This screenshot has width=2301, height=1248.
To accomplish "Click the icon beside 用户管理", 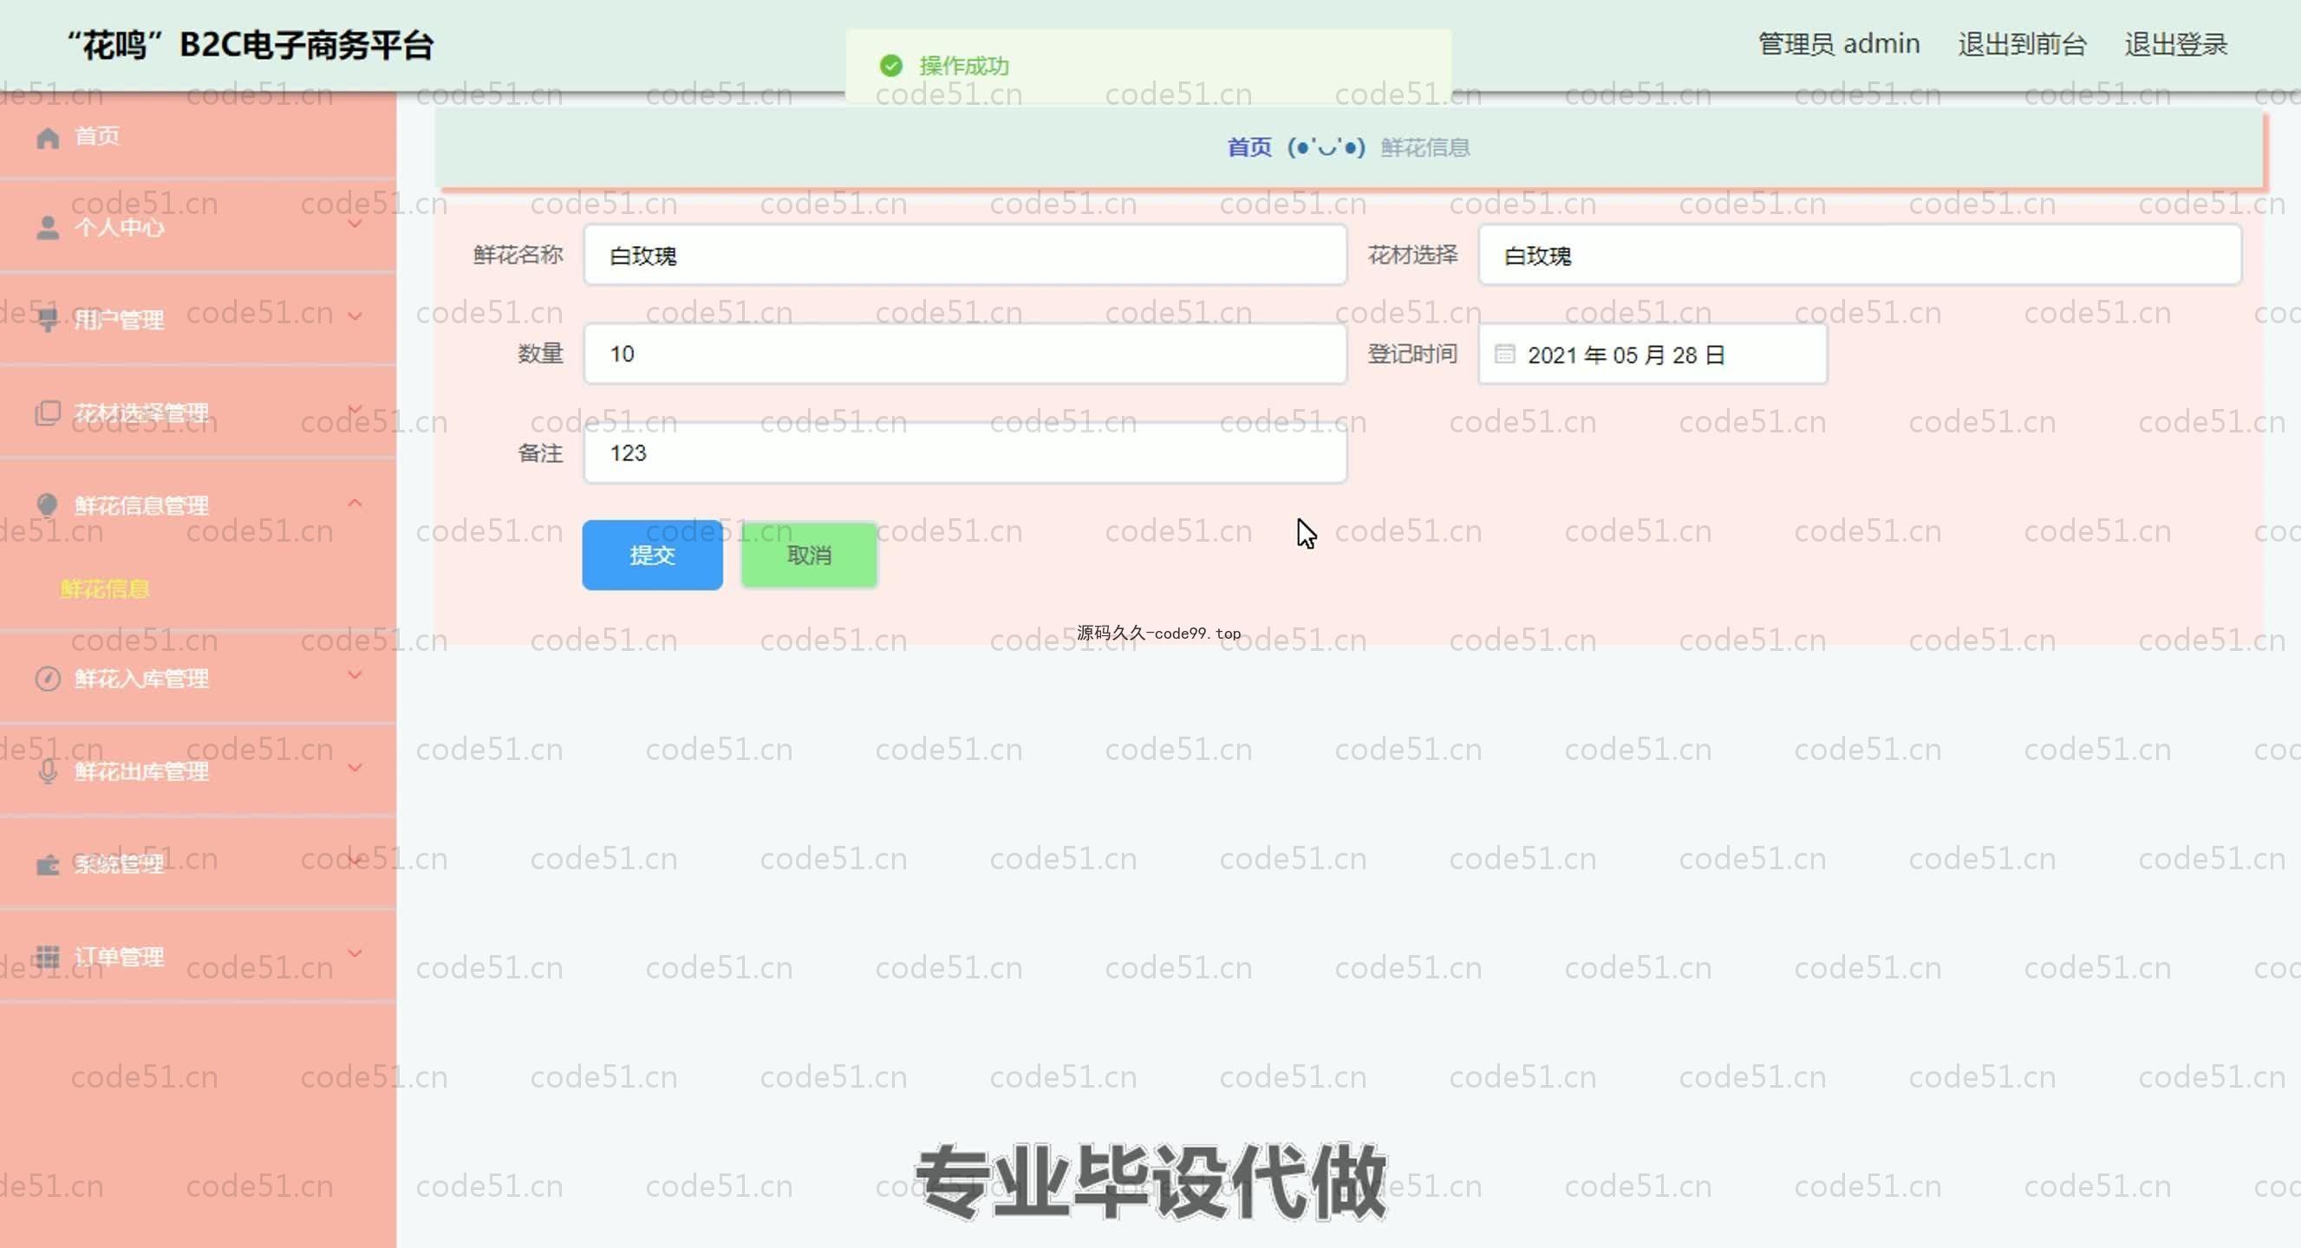I will click(48, 320).
